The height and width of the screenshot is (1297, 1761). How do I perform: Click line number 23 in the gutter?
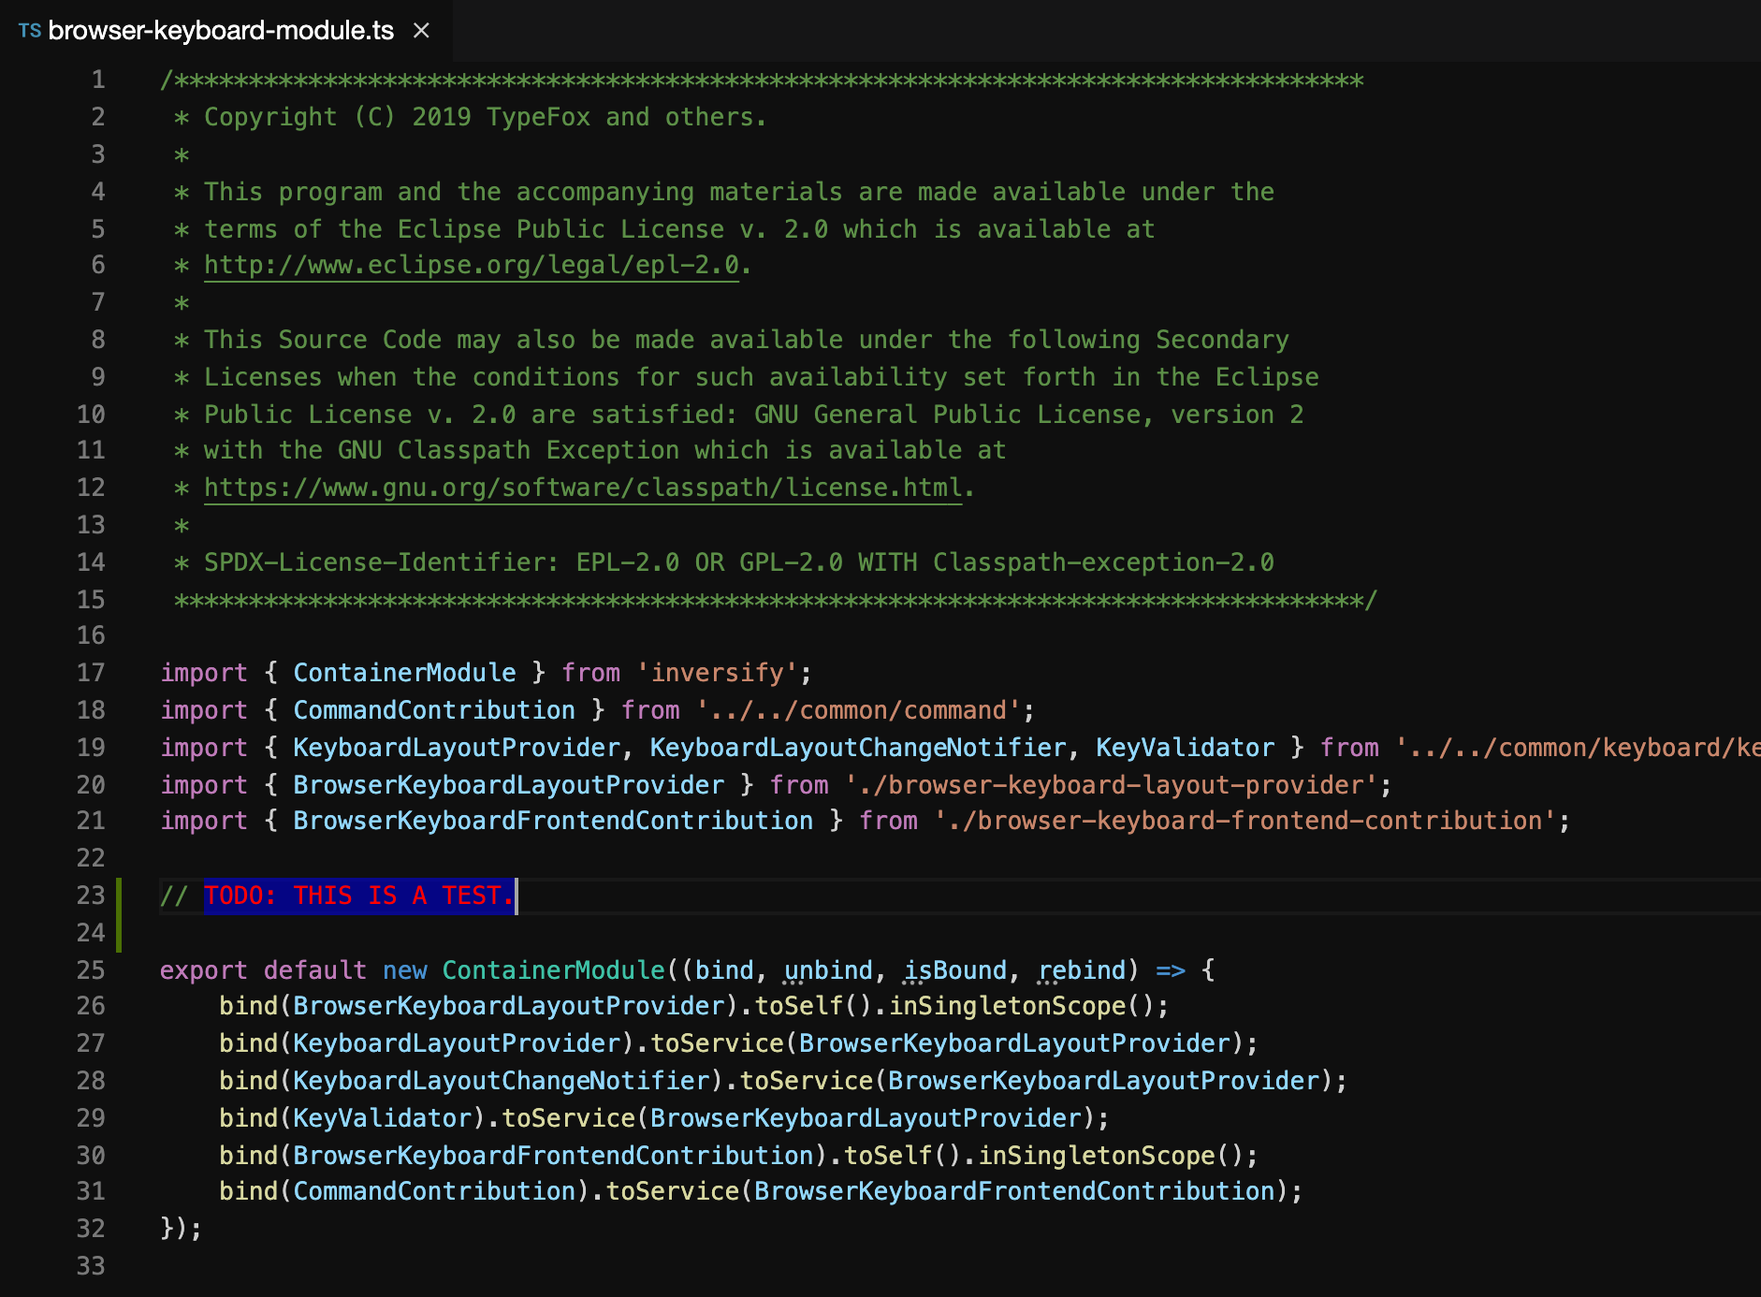(x=91, y=896)
